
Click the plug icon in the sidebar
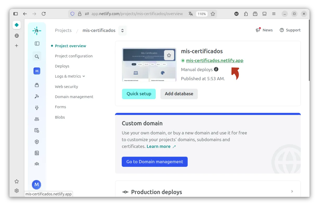click(37, 108)
